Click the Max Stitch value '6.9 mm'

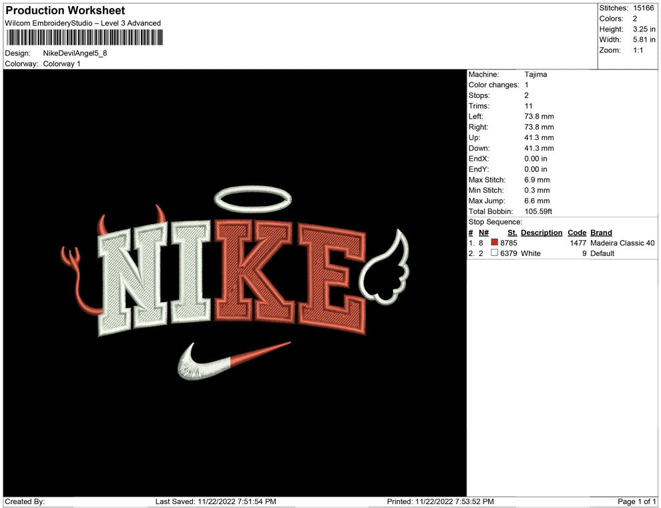[537, 180]
